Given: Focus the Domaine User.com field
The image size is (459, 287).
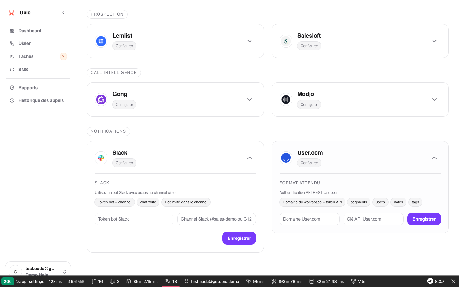Looking at the screenshot, I should tap(310, 219).
